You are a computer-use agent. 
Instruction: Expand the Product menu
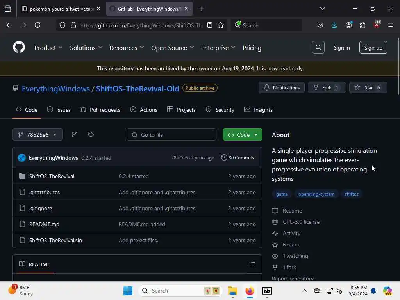[x=48, y=48]
